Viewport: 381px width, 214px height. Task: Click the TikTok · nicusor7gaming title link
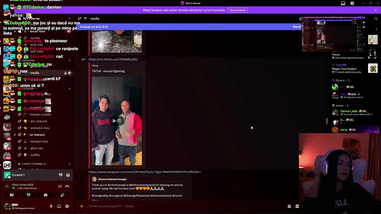(x=108, y=71)
